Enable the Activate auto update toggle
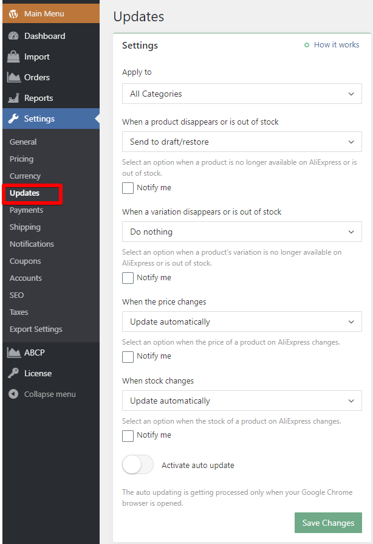The height and width of the screenshot is (544, 373). 138,465
